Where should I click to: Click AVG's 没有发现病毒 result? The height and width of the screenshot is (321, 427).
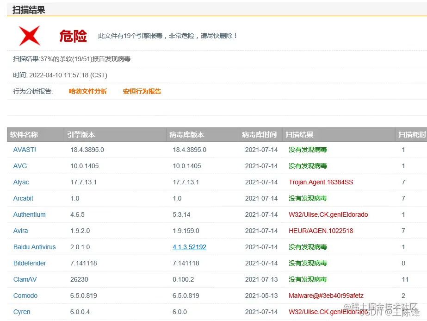pyautogui.click(x=308, y=166)
